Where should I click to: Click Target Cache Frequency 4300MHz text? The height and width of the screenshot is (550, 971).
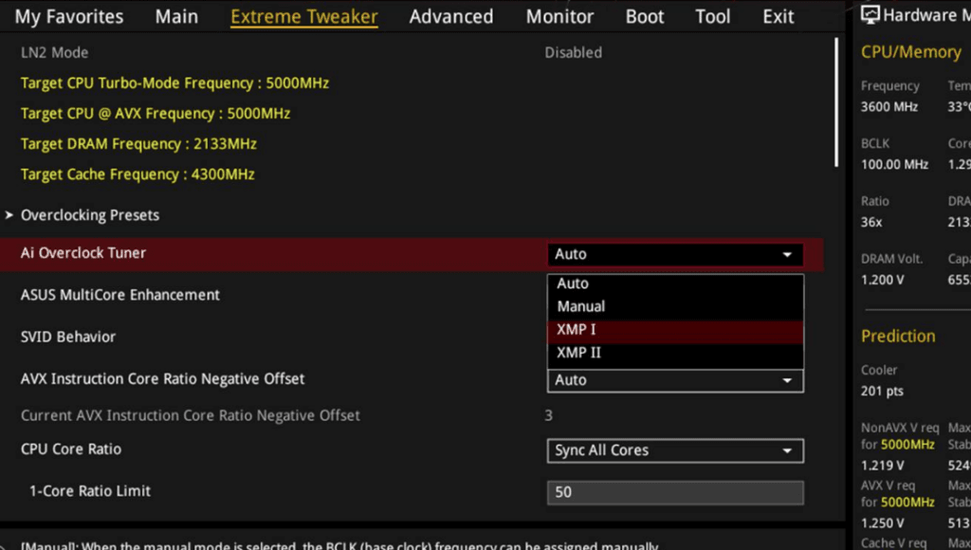click(x=137, y=174)
